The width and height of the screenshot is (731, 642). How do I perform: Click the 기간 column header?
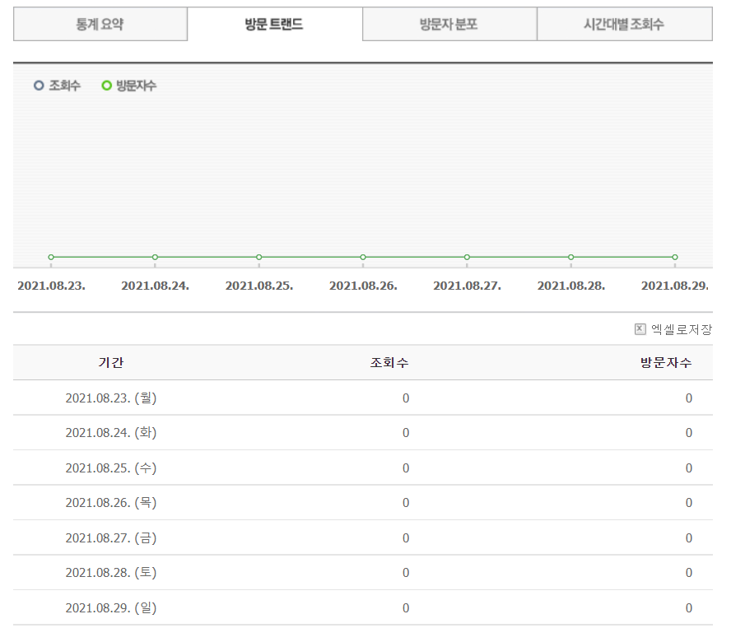click(111, 362)
